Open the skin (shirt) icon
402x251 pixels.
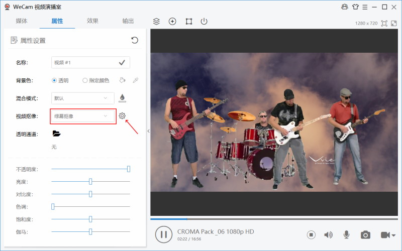coord(355,7)
